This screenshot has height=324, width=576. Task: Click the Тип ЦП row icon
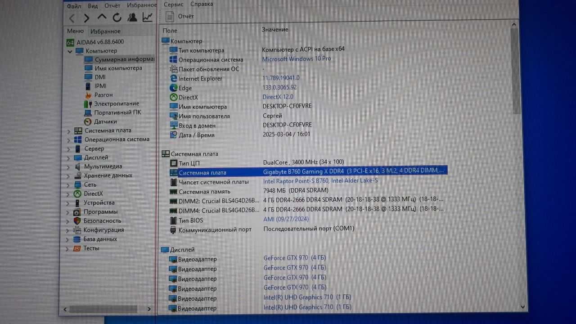click(174, 163)
